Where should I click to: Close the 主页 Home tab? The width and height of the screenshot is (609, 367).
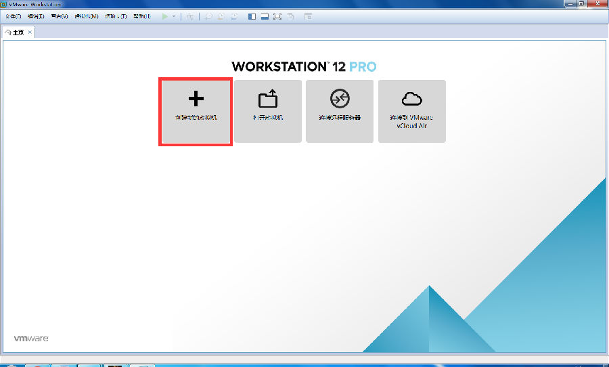click(30, 32)
